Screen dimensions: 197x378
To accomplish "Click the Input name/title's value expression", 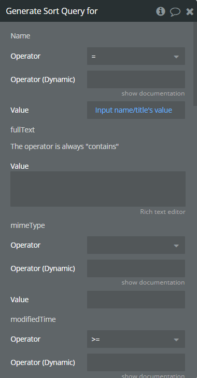I will (134, 110).
